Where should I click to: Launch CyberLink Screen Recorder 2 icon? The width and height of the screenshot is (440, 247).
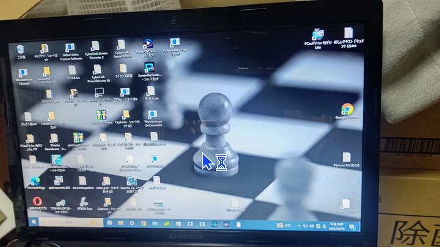(96, 50)
